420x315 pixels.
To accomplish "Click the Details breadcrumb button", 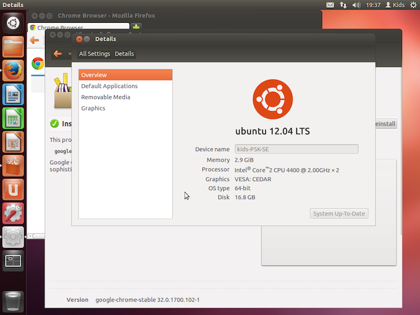I will click(x=124, y=53).
